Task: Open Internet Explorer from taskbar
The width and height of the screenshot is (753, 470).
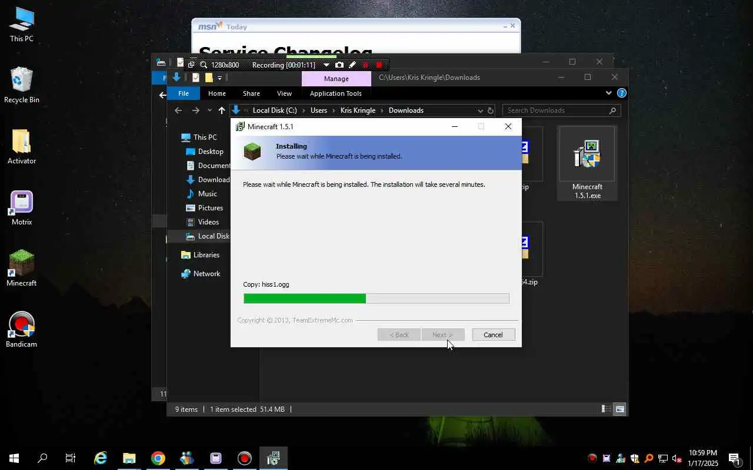Action: [x=101, y=458]
